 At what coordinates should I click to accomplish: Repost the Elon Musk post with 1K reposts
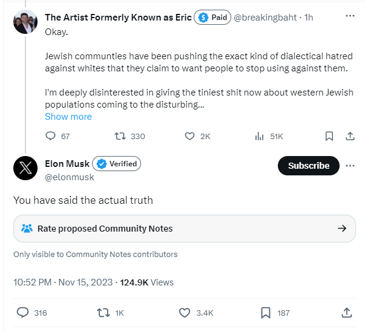coord(104,313)
